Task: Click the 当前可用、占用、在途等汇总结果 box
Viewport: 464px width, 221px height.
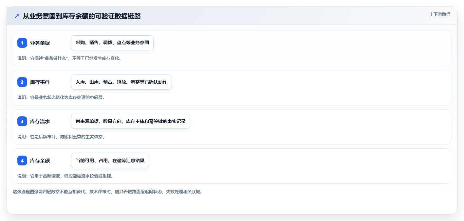Action: [x=110, y=161]
